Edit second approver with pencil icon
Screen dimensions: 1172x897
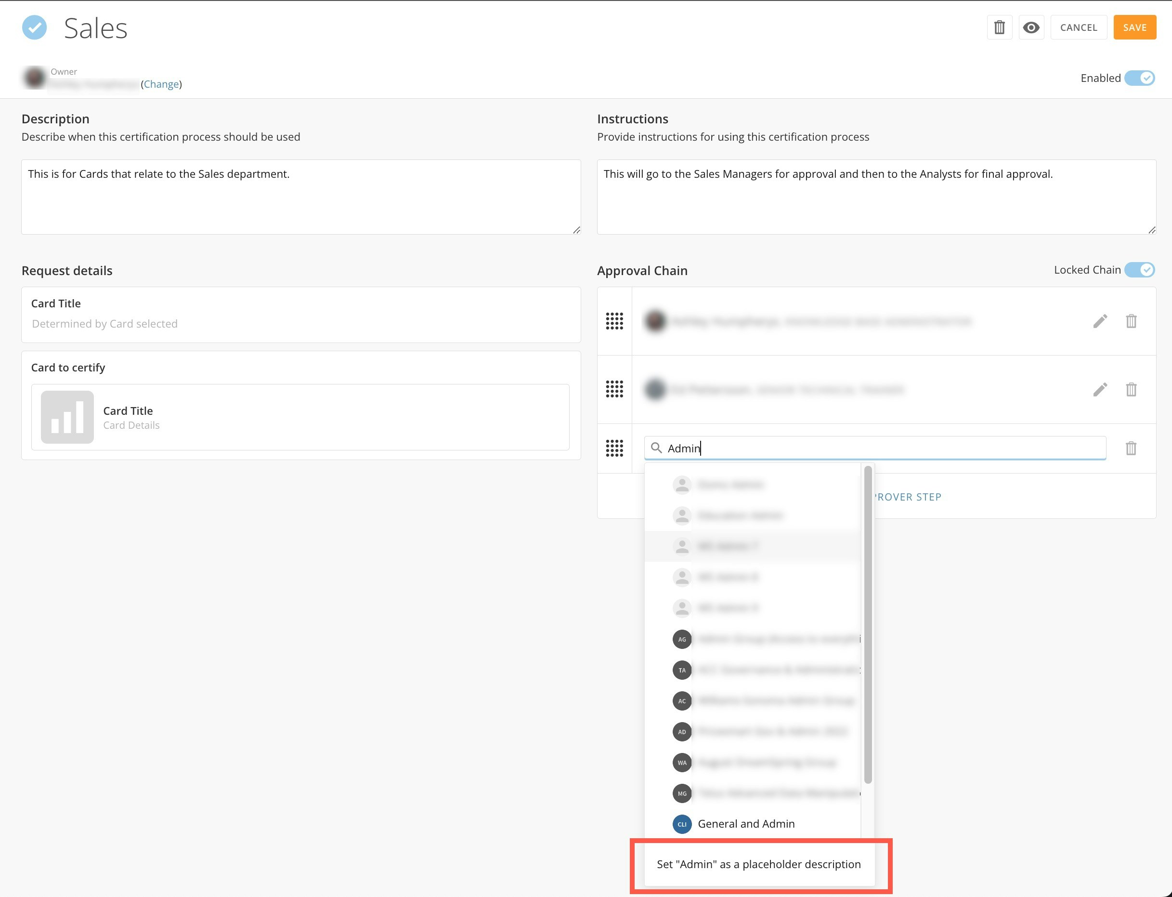[x=1099, y=389]
